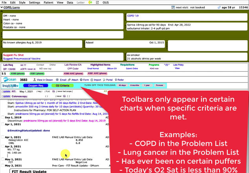Click Refer in the Ocean toolbar
Screen dimensions: 249x173
(118, 80)
